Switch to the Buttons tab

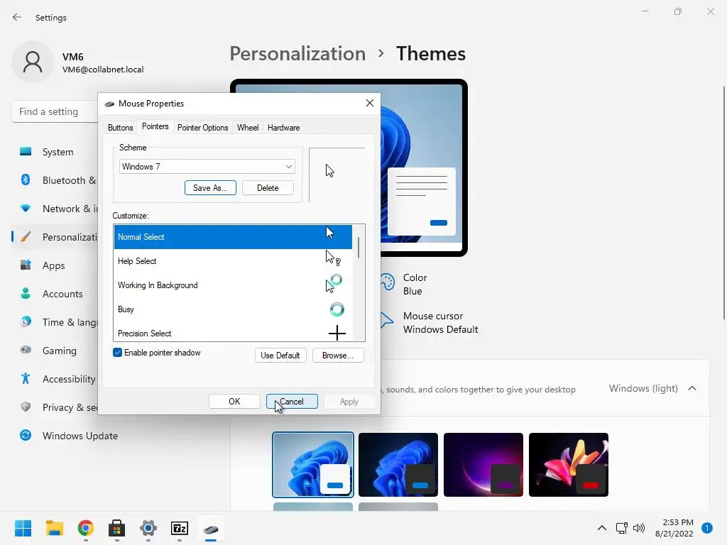click(x=121, y=128)
